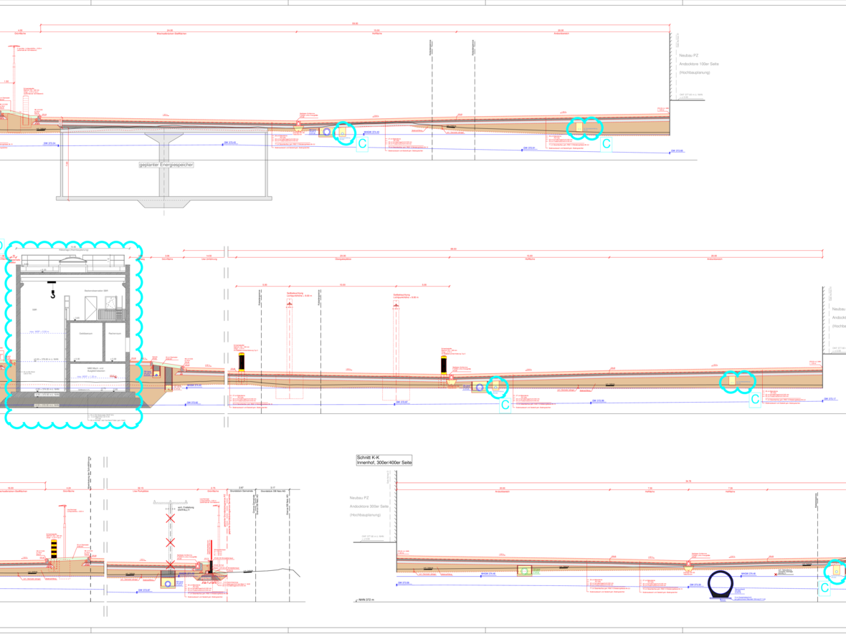
Task: Select the green circular pipe in Schnitt K-K
Action: [x=525, y=570]
